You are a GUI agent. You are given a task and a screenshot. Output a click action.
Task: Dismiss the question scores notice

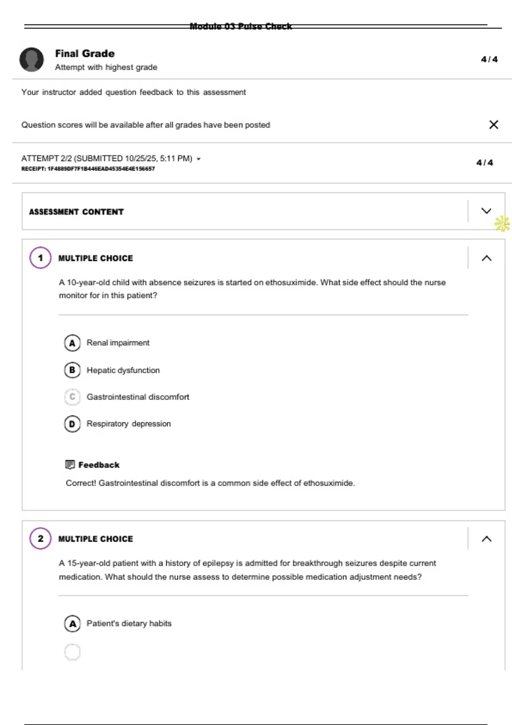click(494, 125)
